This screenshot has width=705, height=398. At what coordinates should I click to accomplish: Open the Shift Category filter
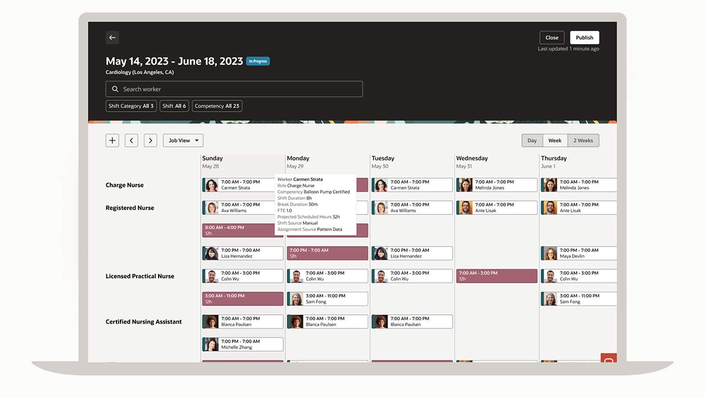[131, 106]
